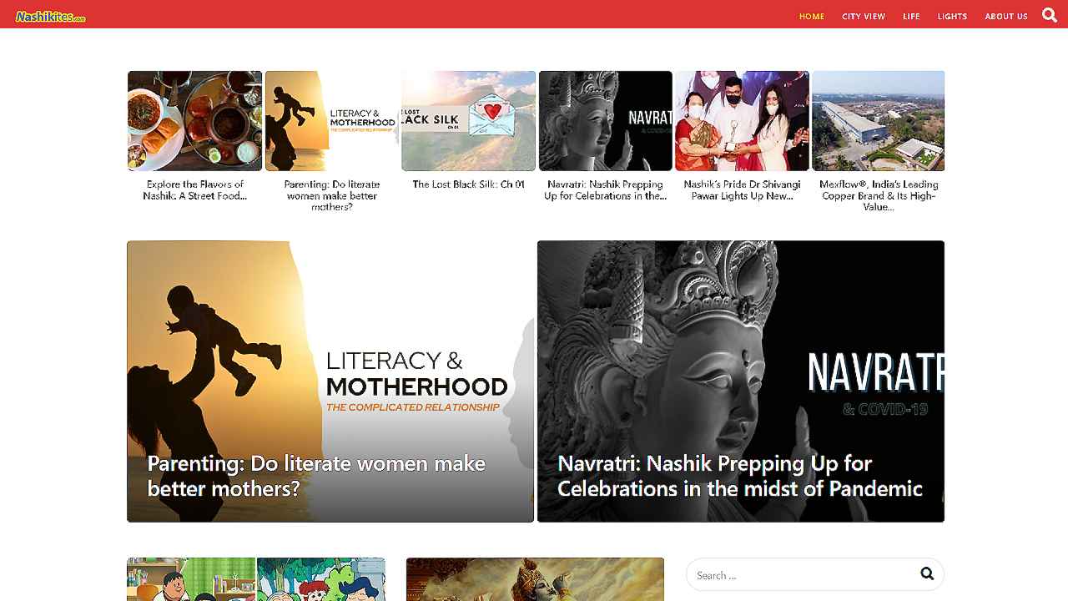Screen dimensions: 1068x601
Task: Open the LIGHTS menu item
Action: [952, 16]
